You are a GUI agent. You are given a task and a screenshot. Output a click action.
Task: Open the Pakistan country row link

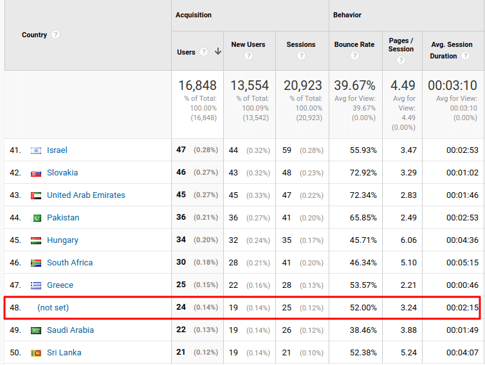(63, 218)
